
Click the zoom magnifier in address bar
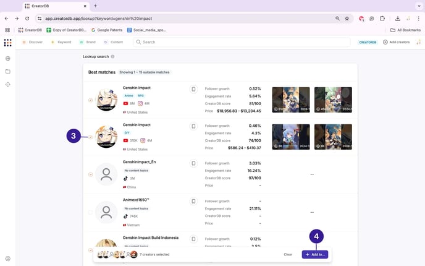point(337,19)
